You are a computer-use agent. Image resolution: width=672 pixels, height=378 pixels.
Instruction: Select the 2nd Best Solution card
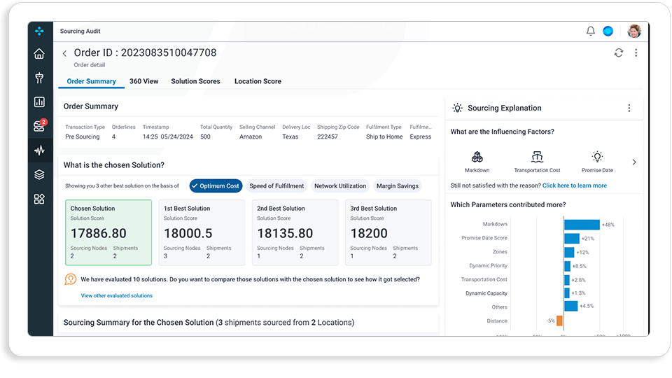[x=295, y=232]
